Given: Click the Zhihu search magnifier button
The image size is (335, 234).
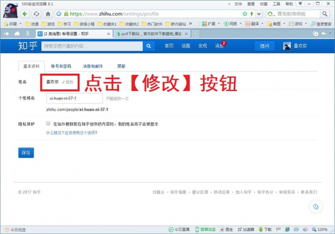Looking at the screenshot, I should coord(149,46).
